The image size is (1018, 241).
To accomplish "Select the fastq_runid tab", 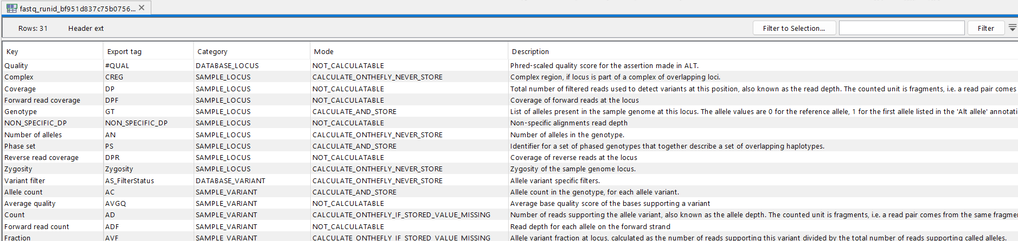I will [x=77, y=9].
